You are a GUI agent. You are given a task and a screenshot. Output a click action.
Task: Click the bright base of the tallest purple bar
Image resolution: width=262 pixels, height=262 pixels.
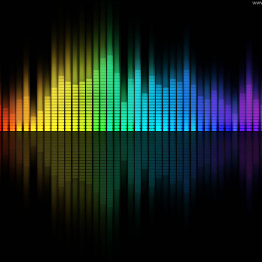pyautogui.click(x=249, y=128)
